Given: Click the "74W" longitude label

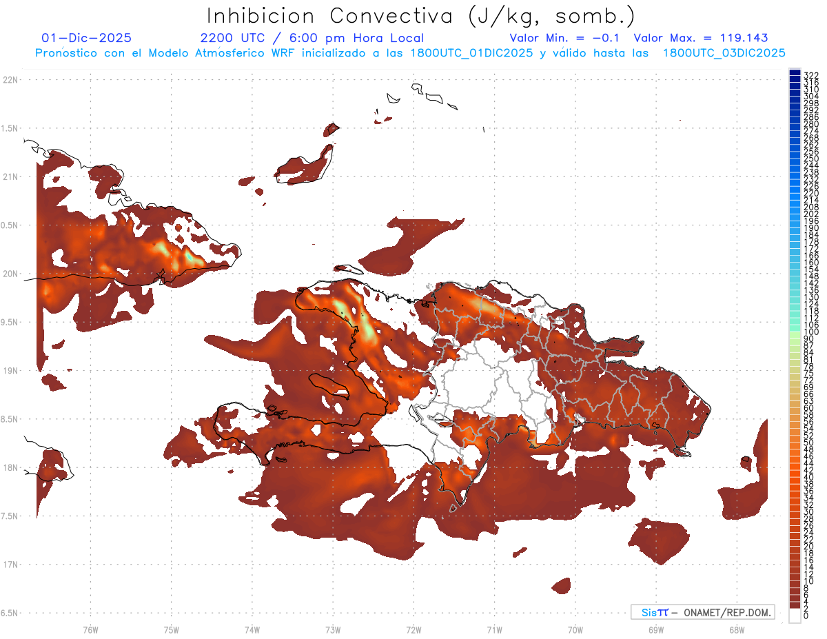Looking at the screenshot, I should 252,629.
